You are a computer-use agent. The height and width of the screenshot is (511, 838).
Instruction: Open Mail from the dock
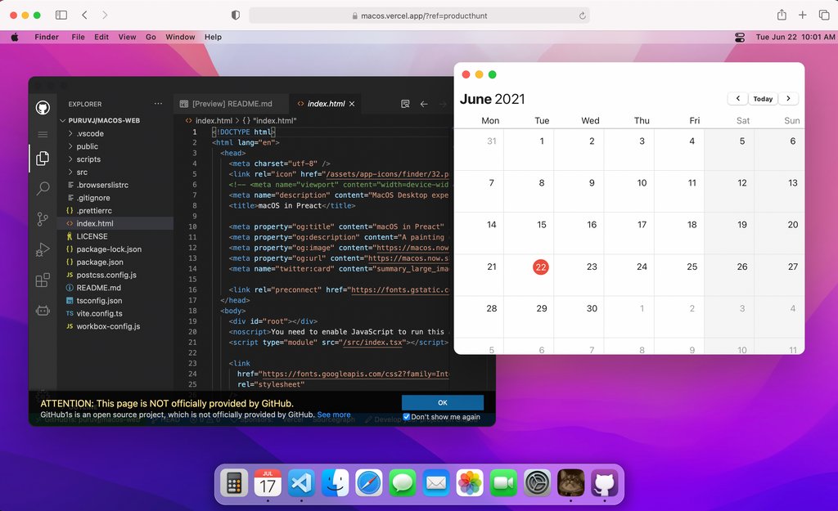click(436, 484)
